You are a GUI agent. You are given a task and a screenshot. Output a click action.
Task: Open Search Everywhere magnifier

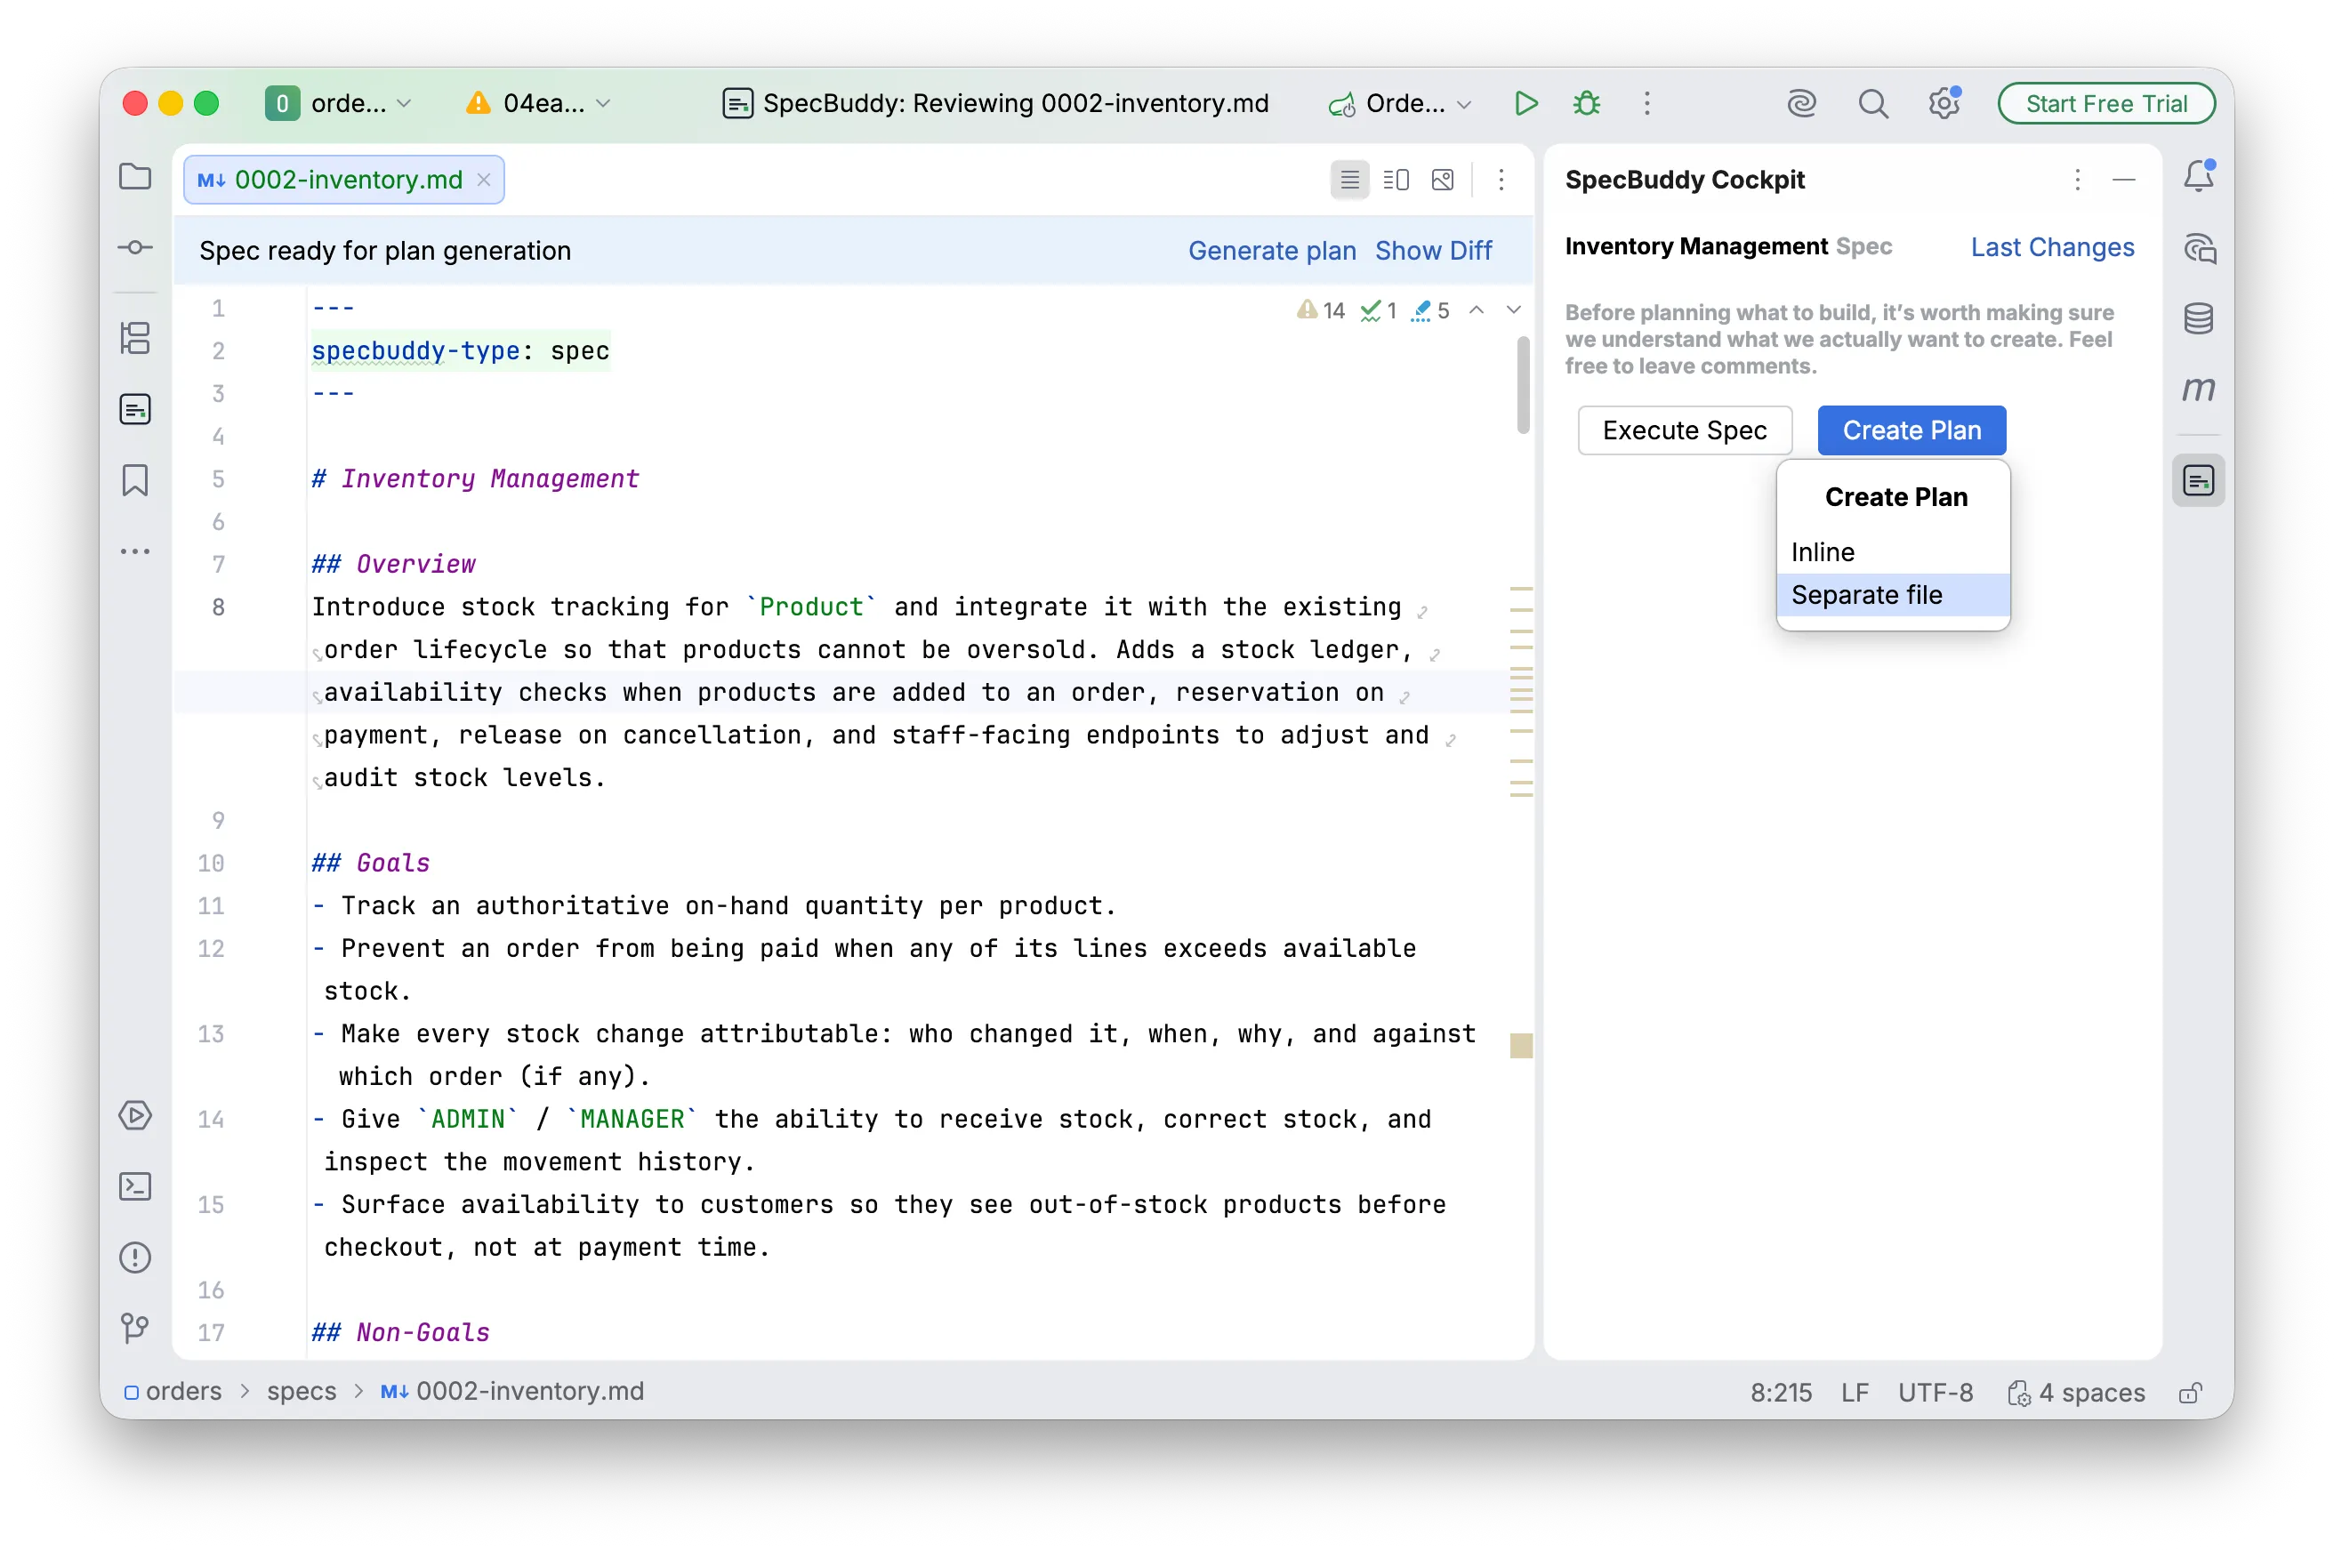[x=1872, y=103]
